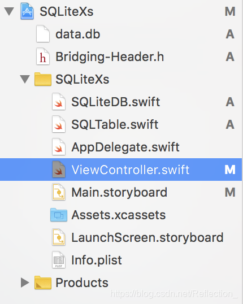Open AppDelegate.swift in the navigator
This screenshot has width=243, height=304.
point(125,147)
